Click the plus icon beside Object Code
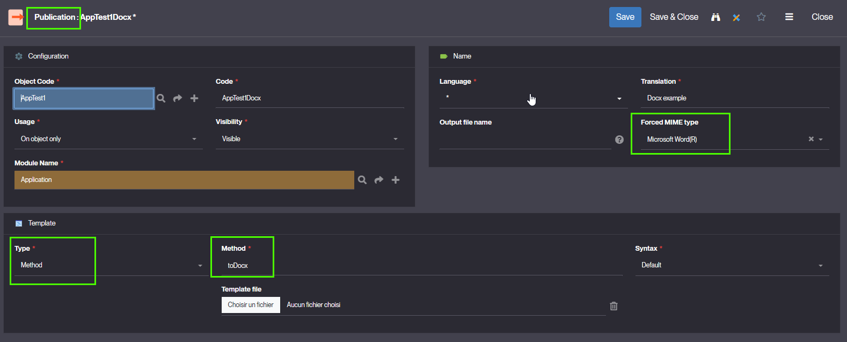The width and height of the screenshot is (847, 342). 194,98
